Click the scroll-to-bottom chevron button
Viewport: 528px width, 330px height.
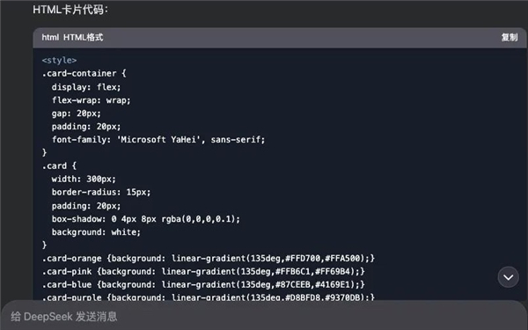click(x=508, y=277)
